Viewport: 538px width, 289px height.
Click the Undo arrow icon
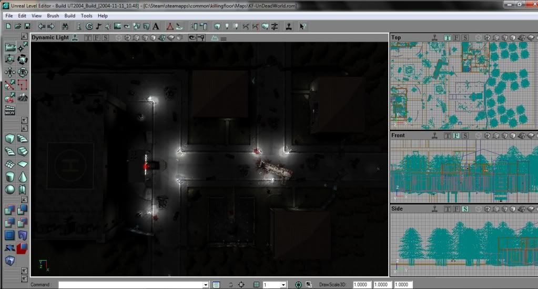pos(41,26)
